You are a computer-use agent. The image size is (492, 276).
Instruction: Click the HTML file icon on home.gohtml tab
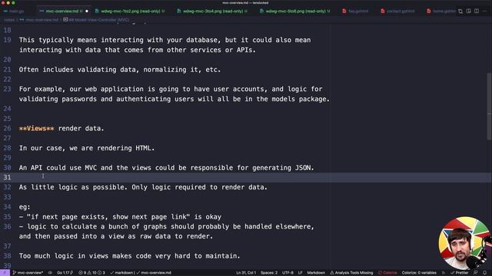(x=429, y=11)
